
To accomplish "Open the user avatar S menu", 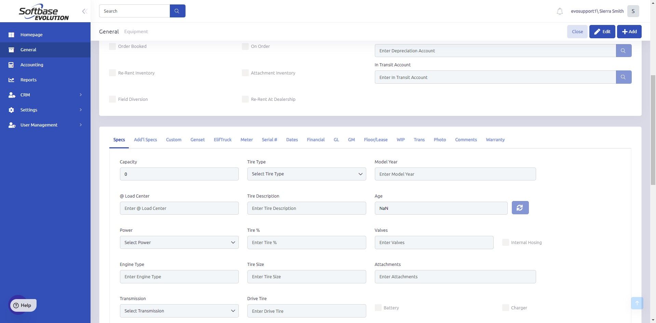I will (x=633, y=11).
